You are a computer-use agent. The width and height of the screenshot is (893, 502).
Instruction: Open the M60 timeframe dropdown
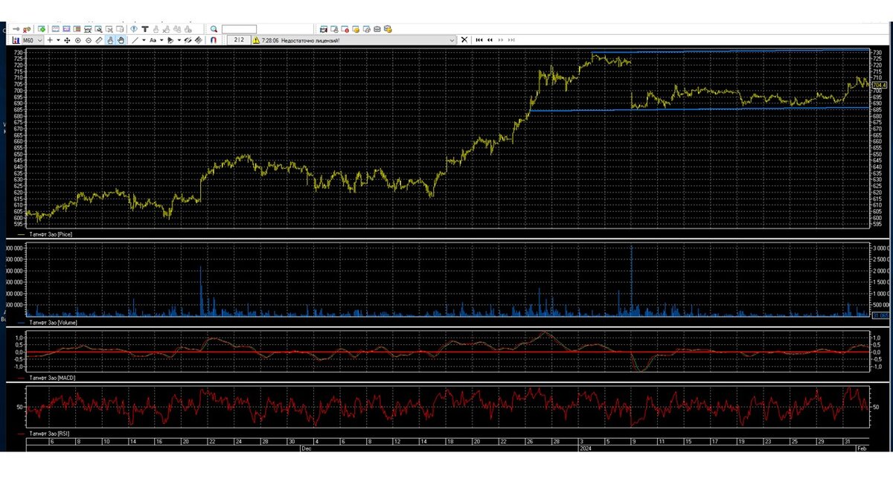(32, 40)
